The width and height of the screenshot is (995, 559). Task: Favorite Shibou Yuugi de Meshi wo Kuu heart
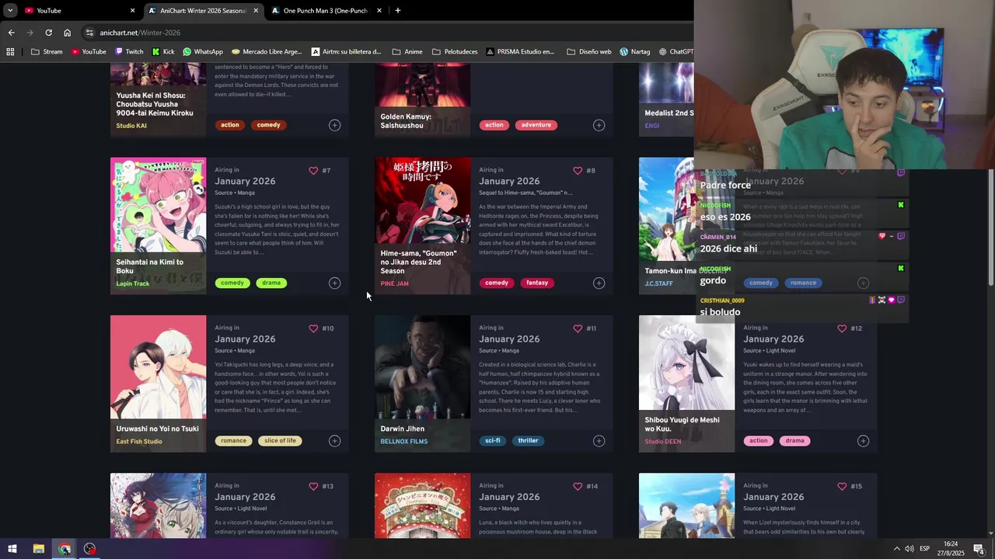tap(842, 328)
